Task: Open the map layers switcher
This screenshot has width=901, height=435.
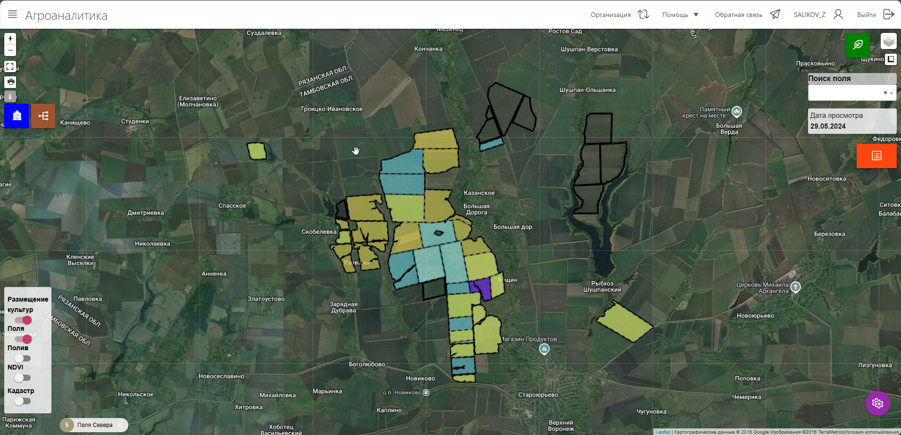Action: pyautogui.click(x=888, y=41)
